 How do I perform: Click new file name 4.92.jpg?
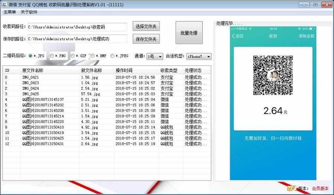[89, 127]
